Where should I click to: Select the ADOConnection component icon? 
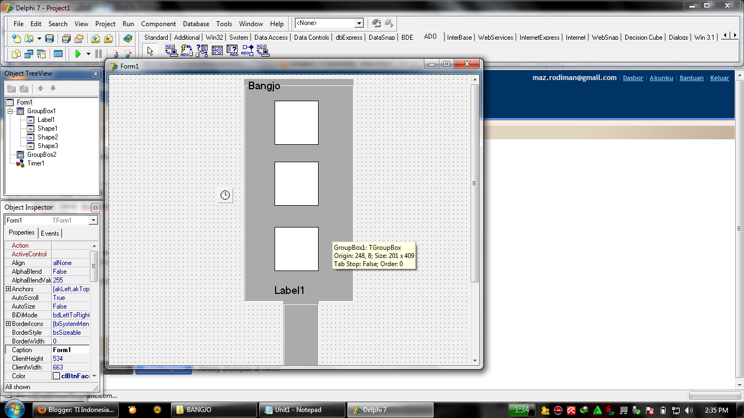tap(171, 51)
